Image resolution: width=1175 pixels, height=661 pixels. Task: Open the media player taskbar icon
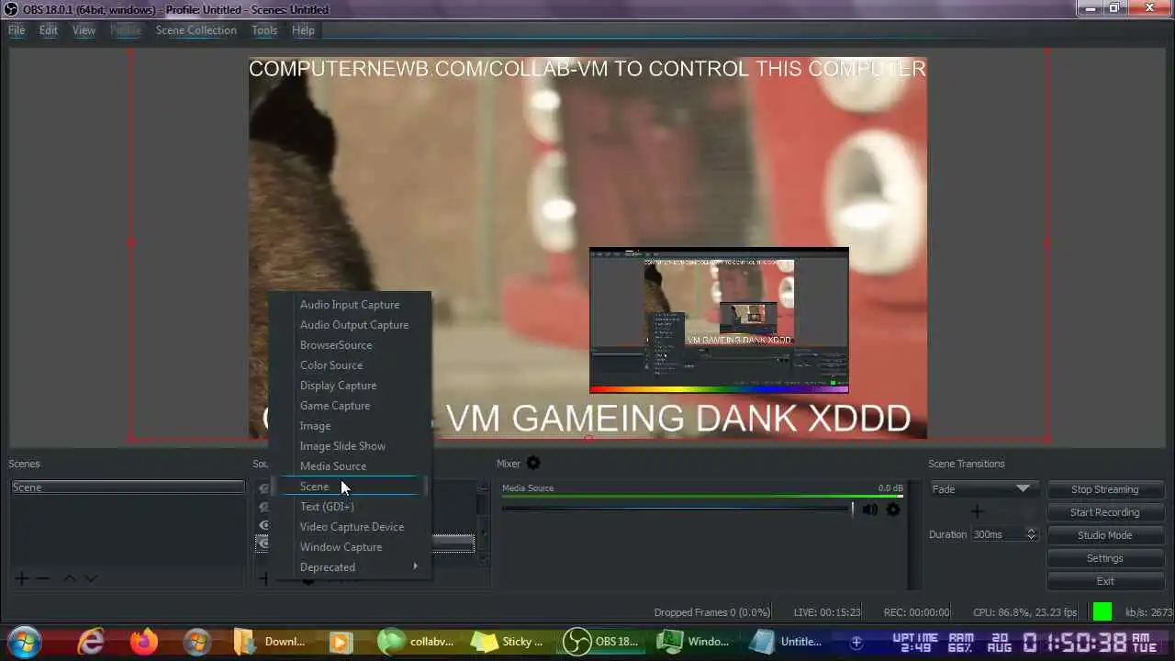[341, 642]
